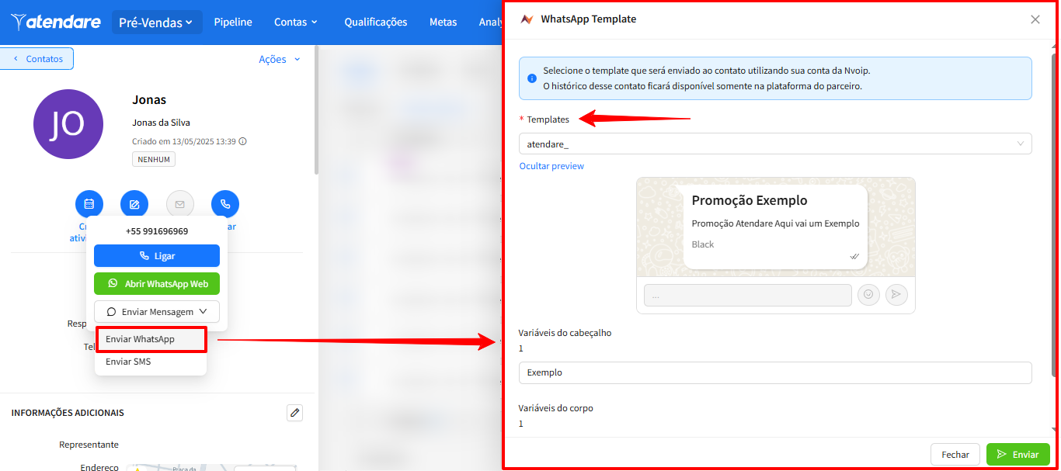
Task: Click the email envelope icon button
Action: coord(180,204)
